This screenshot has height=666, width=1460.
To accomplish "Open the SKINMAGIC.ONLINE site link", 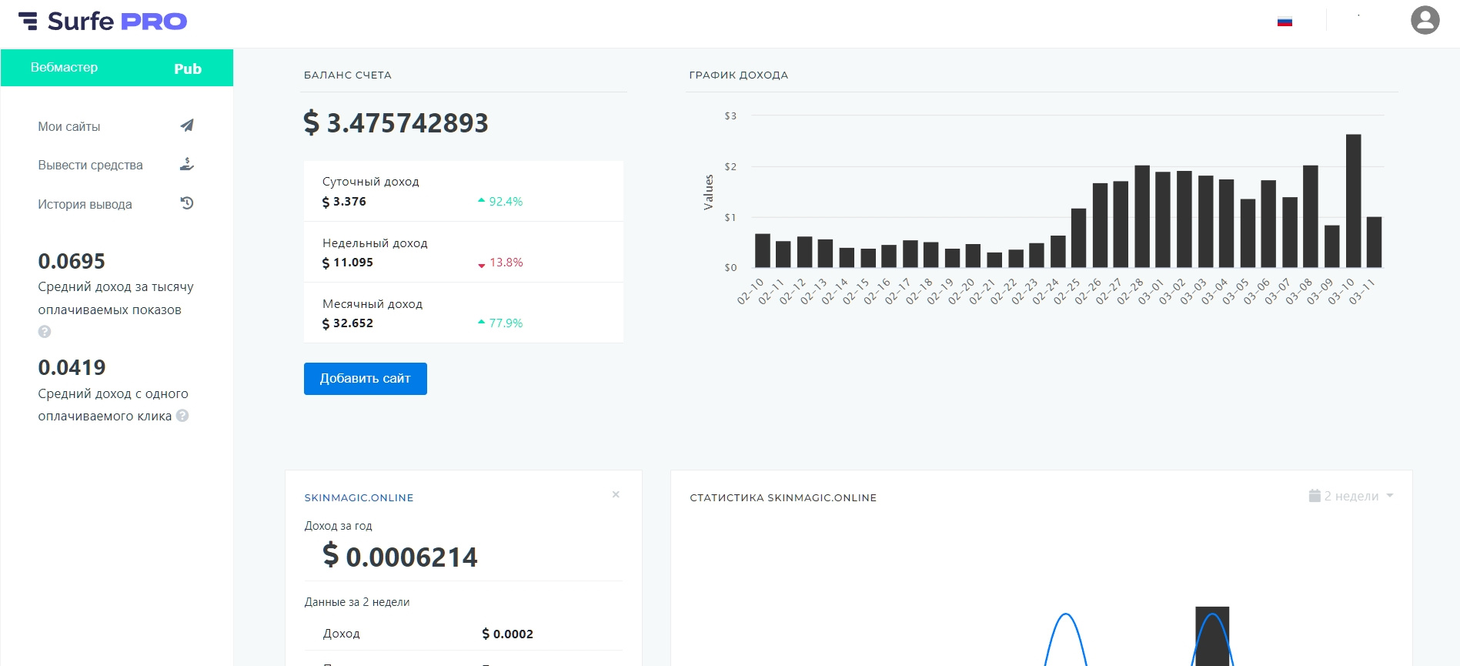I will point(359,498).
